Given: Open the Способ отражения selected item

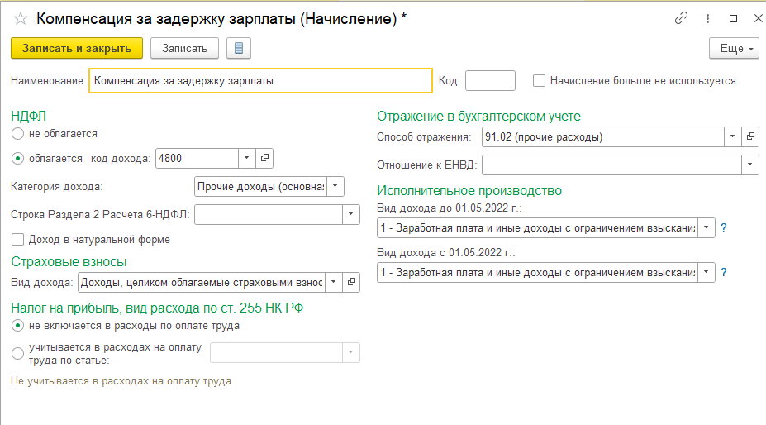Looking at the screenshot, I should pos(750,136).
